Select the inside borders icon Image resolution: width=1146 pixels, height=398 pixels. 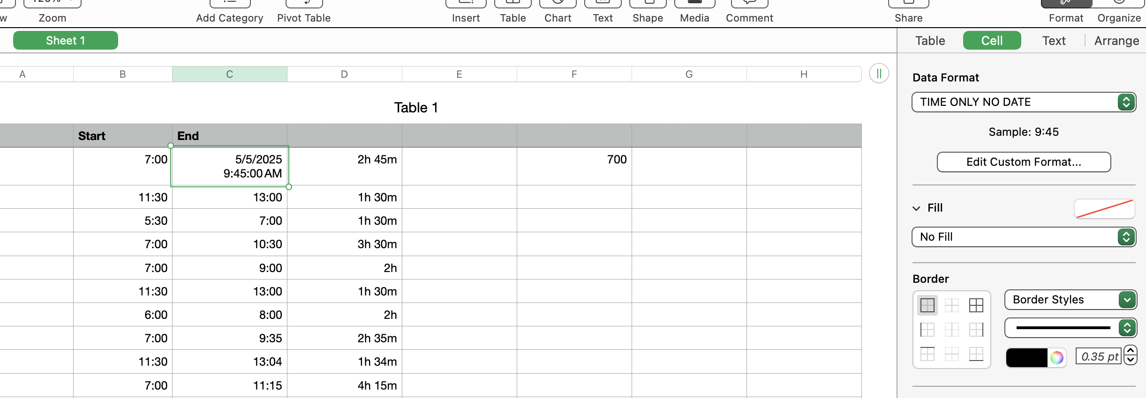[x=951, y=305]
